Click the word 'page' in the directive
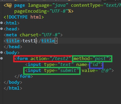This screenshot has height=104, width=121. 20,6
